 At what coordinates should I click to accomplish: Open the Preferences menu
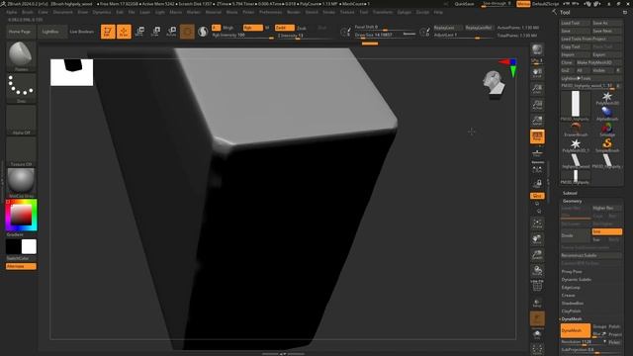click(x=270, y=12)
